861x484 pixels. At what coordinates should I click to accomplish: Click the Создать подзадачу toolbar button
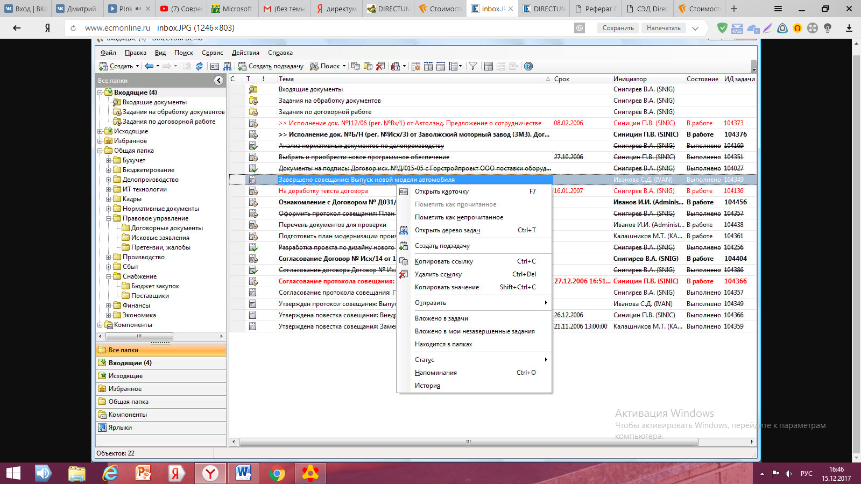pos(271,66)
